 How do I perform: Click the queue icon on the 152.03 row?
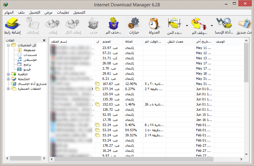[97, 104]
